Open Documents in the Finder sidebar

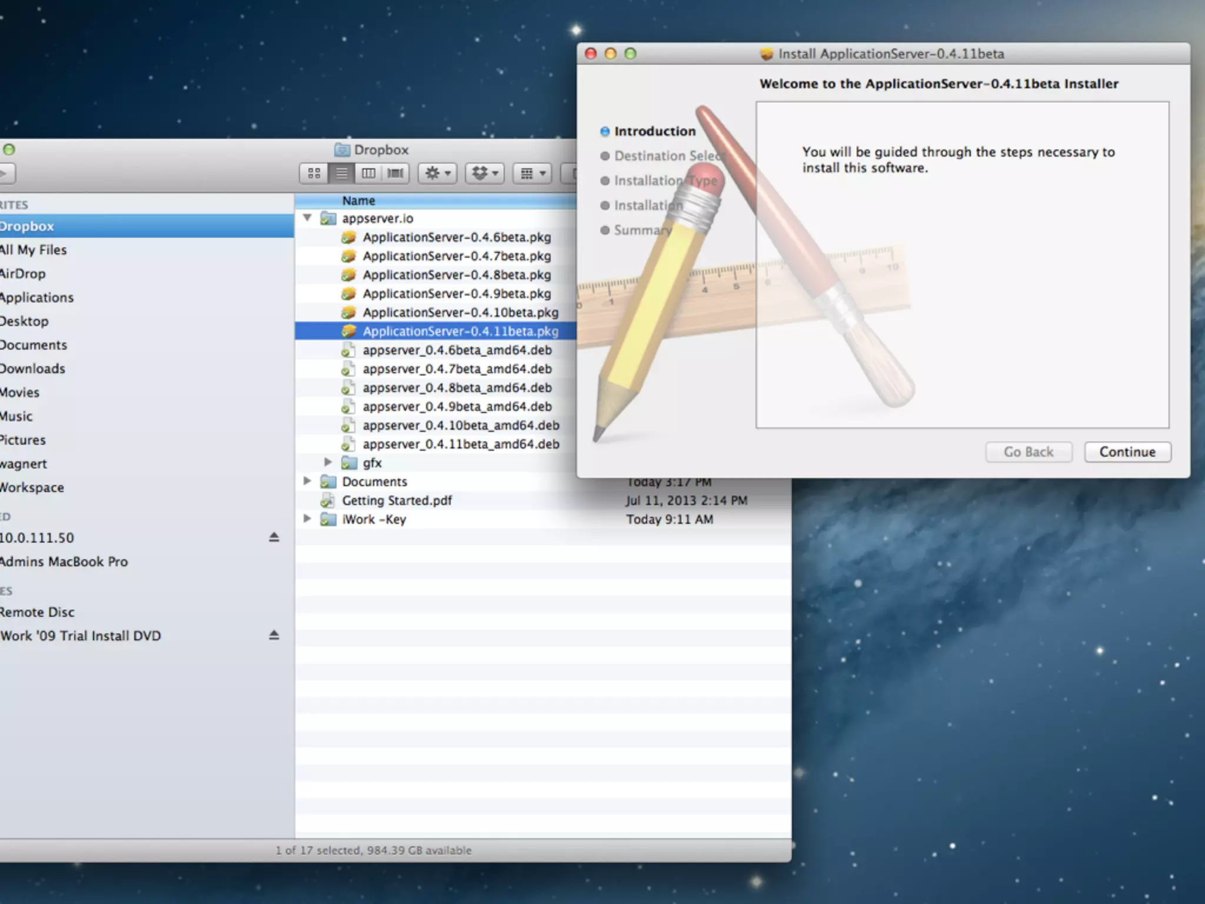click(147, 345)
